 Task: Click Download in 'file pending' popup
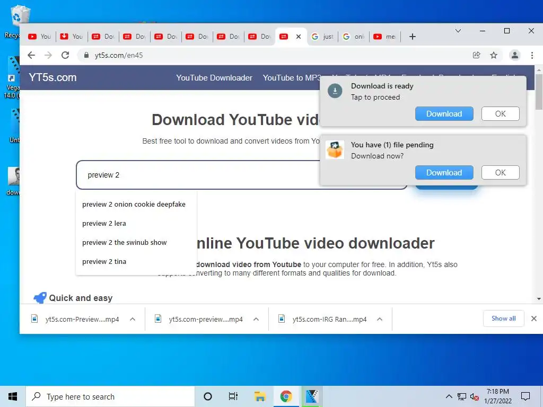444,173
